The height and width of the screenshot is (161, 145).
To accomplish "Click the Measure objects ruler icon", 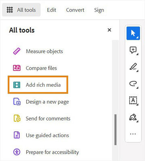I will [17, 51].
